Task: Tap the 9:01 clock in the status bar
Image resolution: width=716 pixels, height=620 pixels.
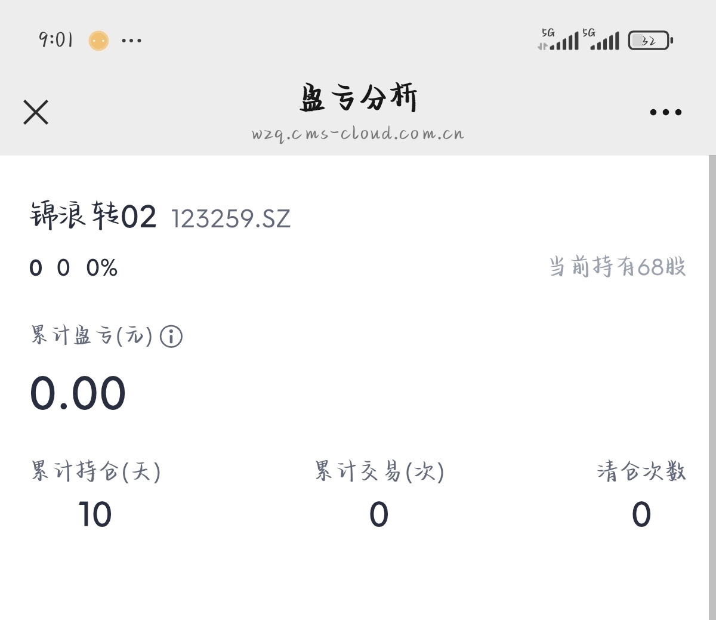Action: [55, 40]
